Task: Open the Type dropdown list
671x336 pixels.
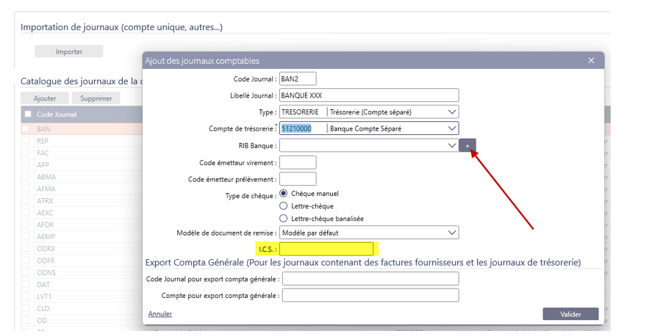Action: 451,112
